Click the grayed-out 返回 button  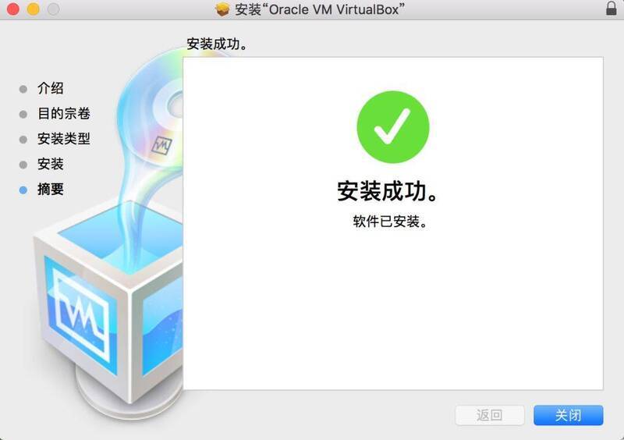tap(490, 415)
